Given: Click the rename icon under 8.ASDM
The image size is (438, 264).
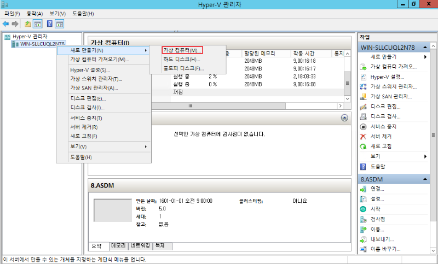Looking at the screenshot, I should tap(363, 249).
